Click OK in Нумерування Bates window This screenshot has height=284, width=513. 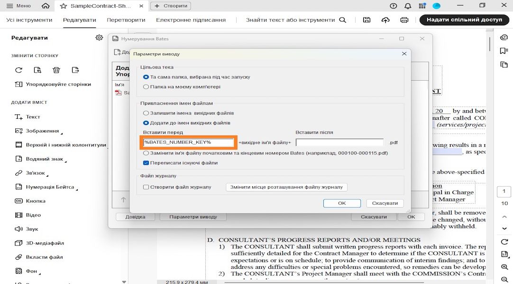click(411, 217)
